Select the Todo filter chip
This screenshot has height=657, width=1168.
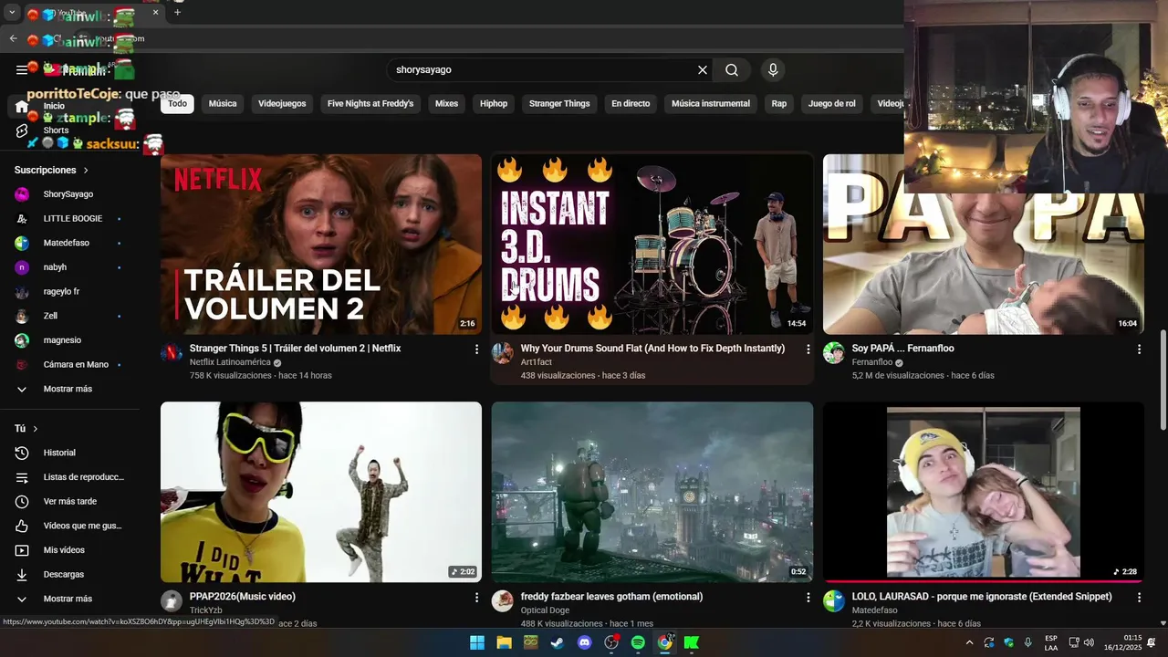177,103
